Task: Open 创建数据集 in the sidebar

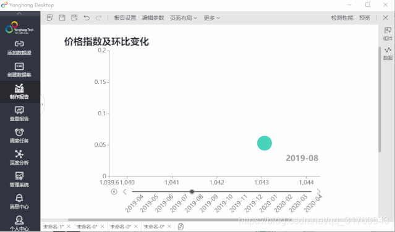Action: point(19,70)
